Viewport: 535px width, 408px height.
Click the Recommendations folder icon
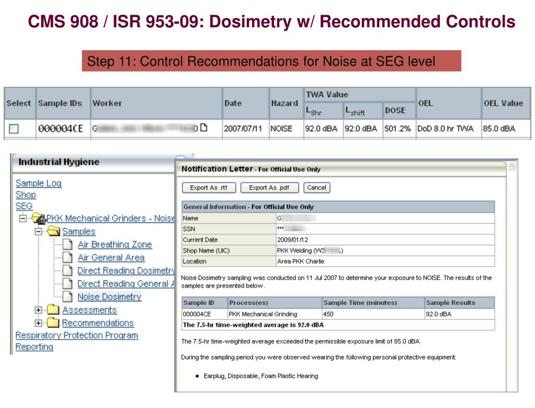pyautogui.click(x=53, y=322)
